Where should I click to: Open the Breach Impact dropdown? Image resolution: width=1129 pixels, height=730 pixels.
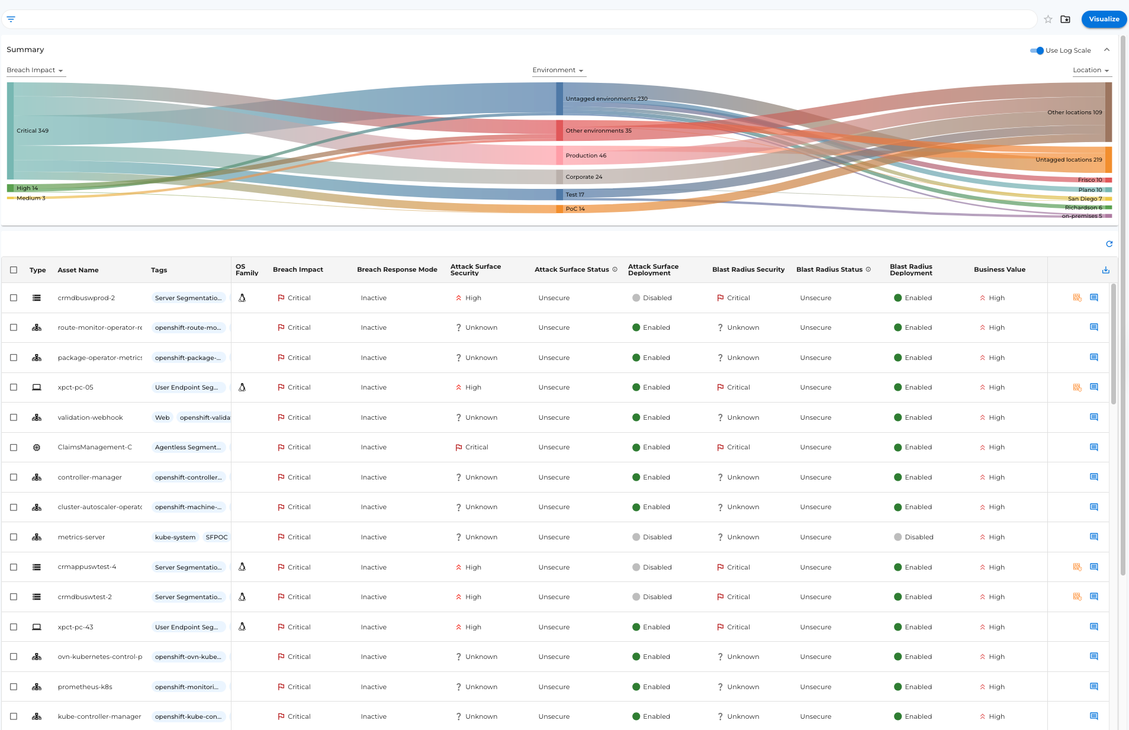pos(35,70)
